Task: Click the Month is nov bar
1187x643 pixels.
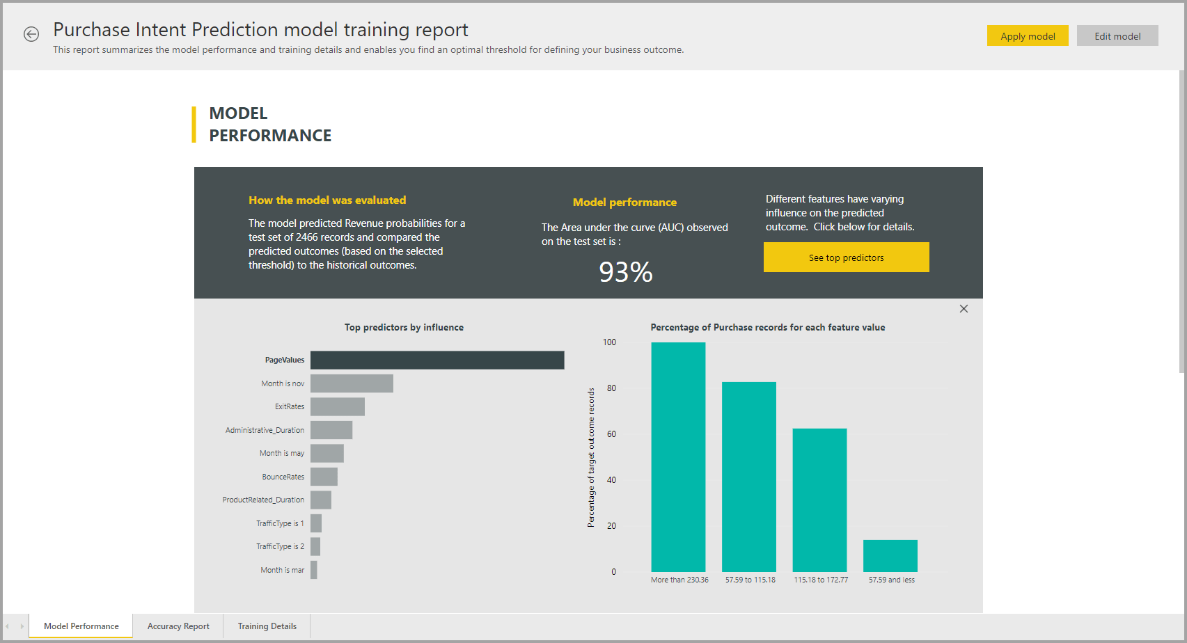Action: [x=352, y=383]
